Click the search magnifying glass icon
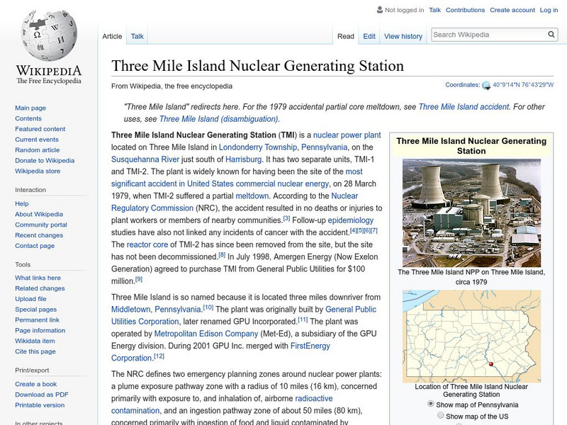The width and height of the screenshot is (567, 425). 551,33
